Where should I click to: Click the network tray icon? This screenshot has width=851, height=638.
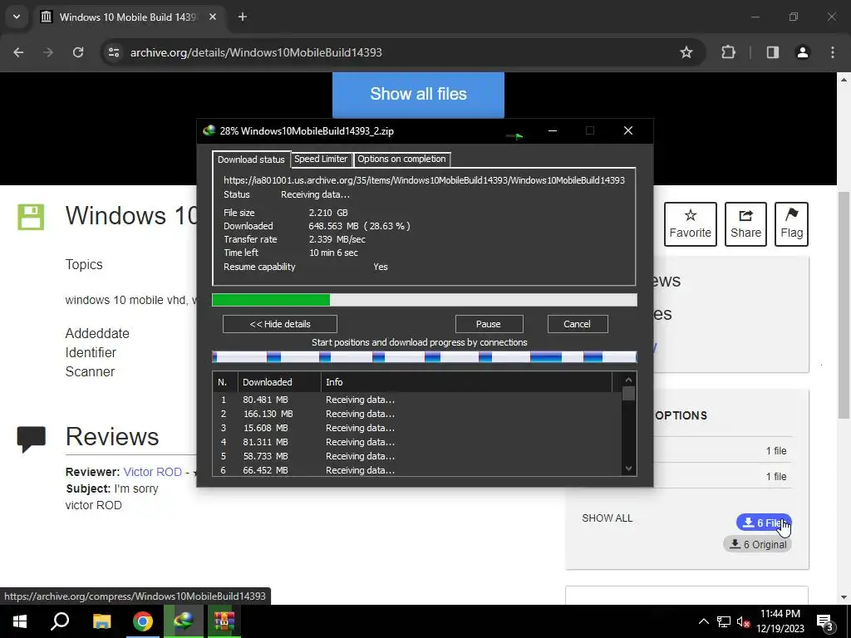[x=724, y=621]
